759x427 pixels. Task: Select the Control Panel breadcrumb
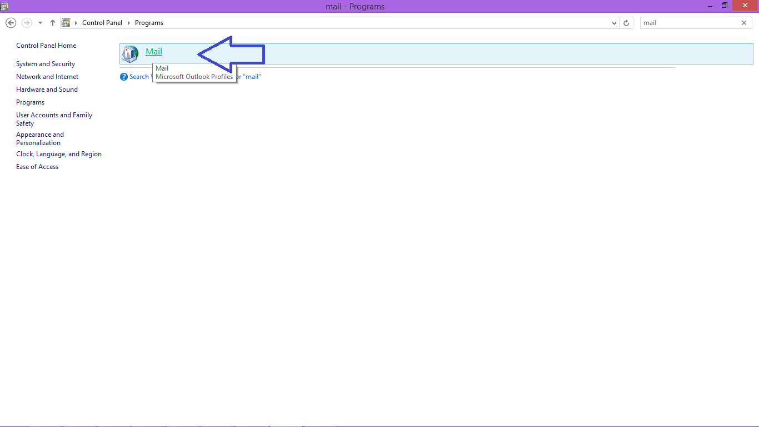tap(102, 23)
